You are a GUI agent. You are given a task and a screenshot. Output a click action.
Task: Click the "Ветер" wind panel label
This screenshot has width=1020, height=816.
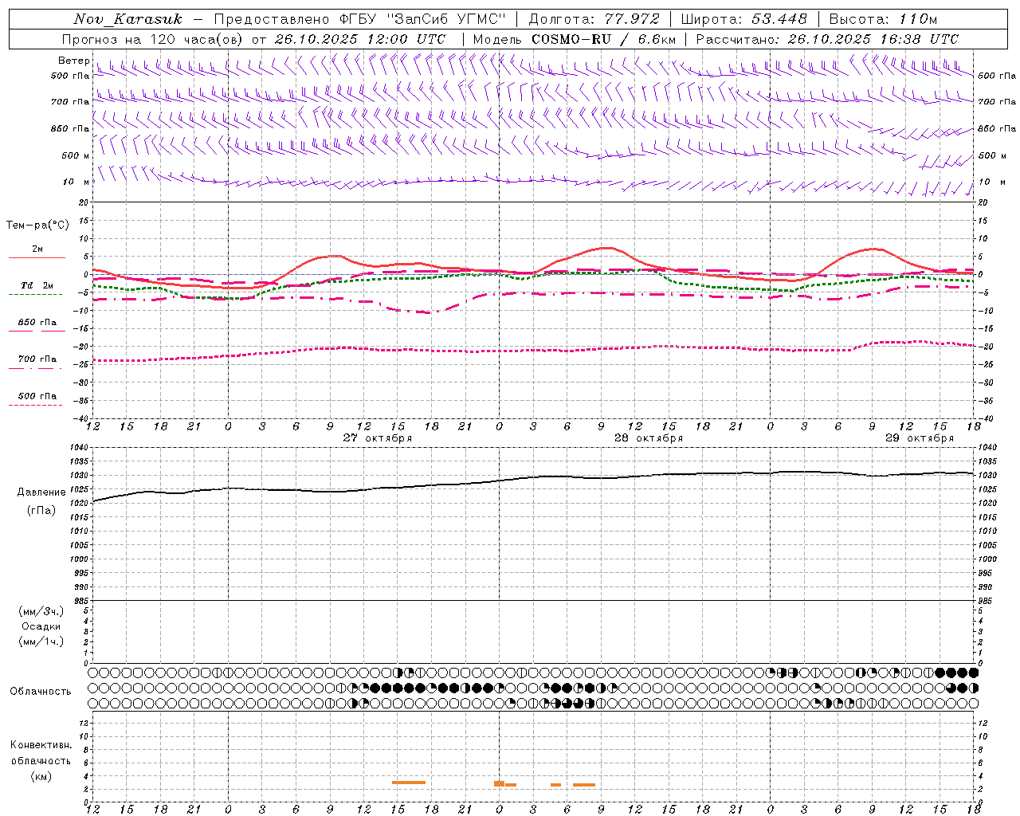pyautogui.click(x=73, y=61)
